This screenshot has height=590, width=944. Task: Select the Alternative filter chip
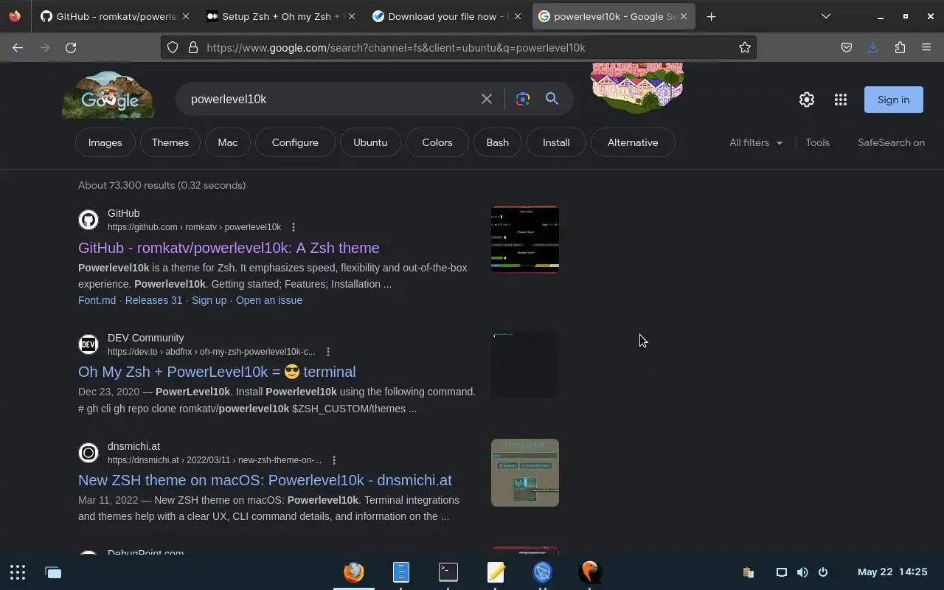[633, 142]
